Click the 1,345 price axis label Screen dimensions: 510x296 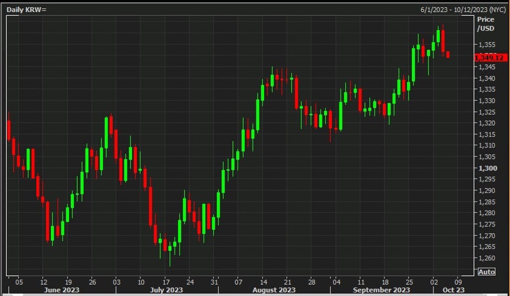(487, 67)
